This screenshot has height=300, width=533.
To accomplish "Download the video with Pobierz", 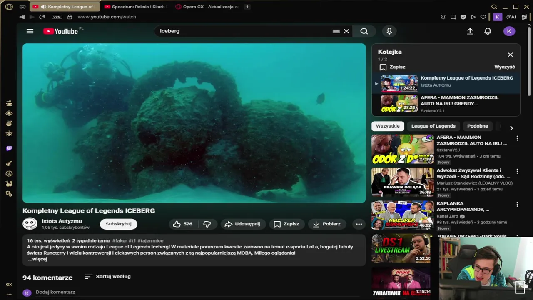I will tap(327, 224).
